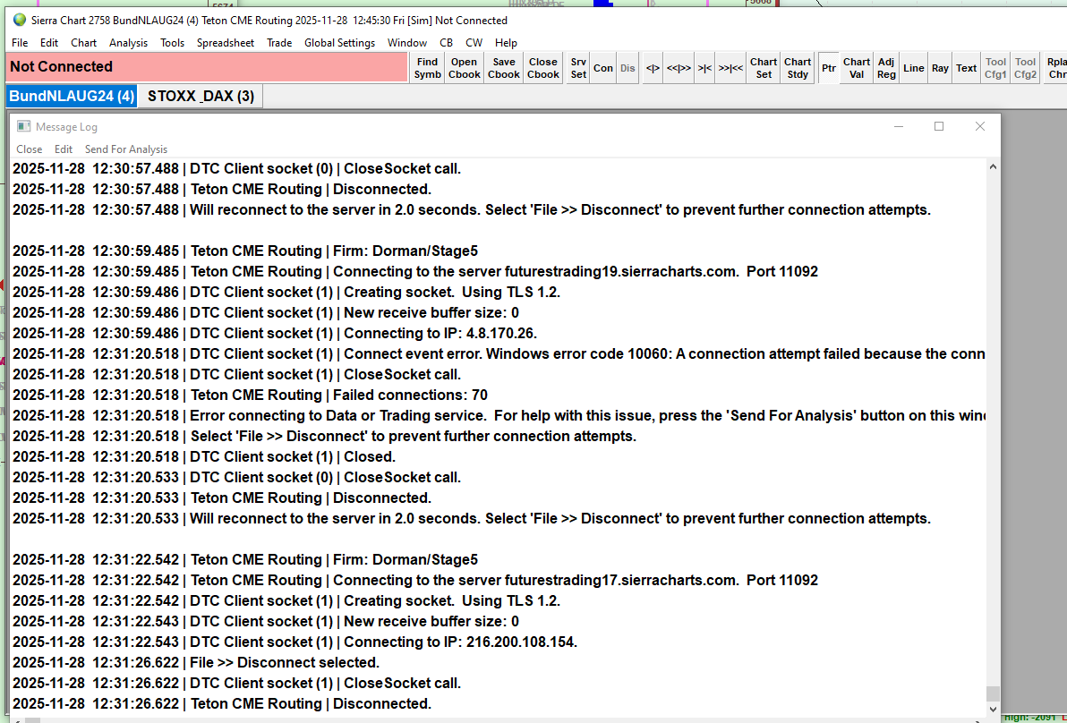
Task: Maximize the Message Log window
Action: (x=939, y=126)
